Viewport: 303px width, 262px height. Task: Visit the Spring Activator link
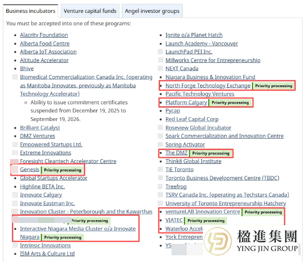(x=185, y=144)
